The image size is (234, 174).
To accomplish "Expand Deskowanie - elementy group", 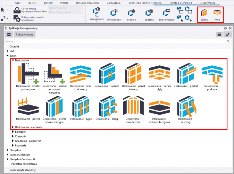I will (13, 127).
